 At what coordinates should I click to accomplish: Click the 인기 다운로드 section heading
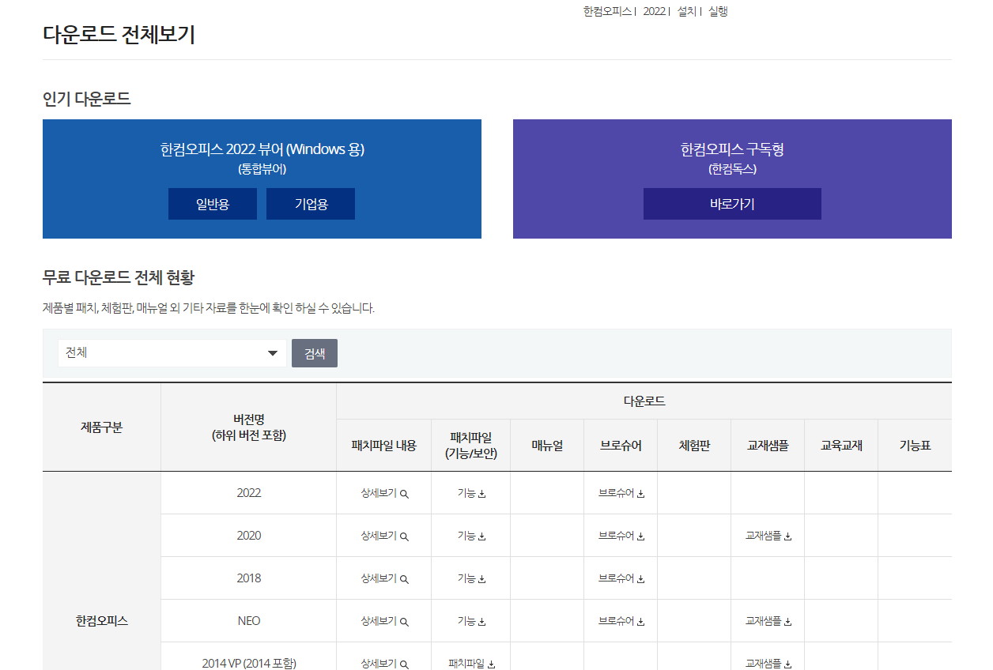(87, 99)
